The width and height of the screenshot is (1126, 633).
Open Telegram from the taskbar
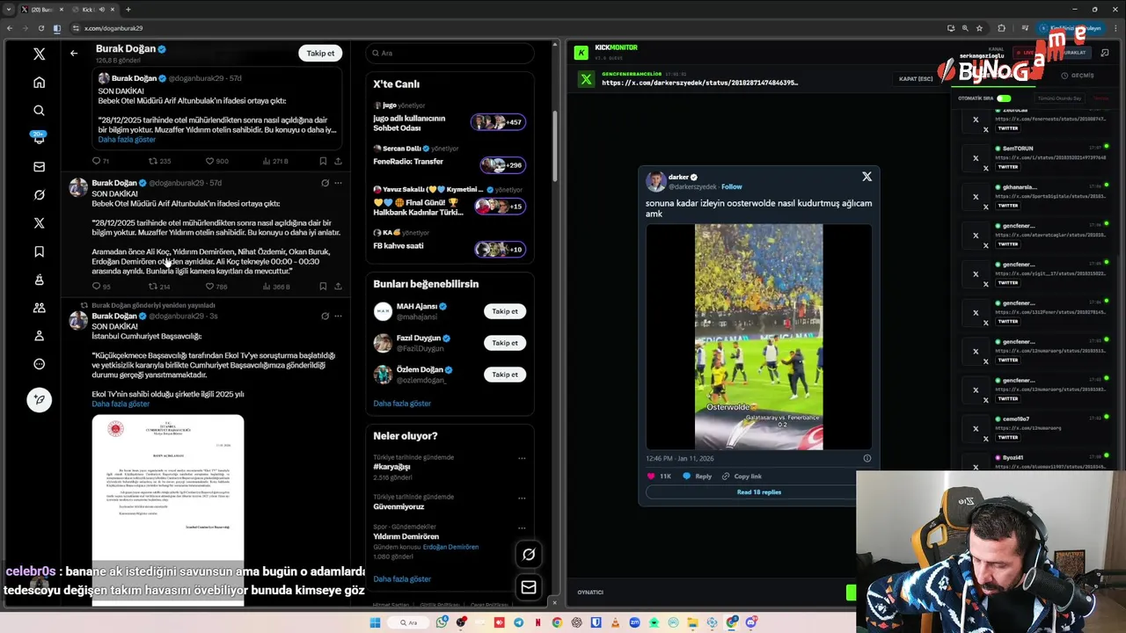point(518,622)
